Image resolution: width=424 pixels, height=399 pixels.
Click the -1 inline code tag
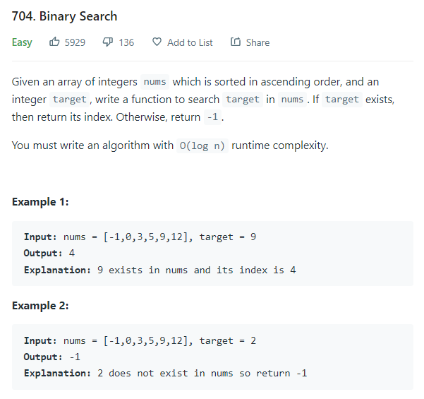pos(212,117)
